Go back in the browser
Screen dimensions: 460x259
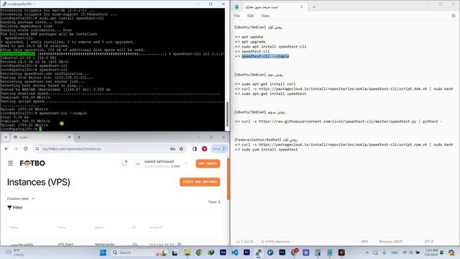[6, 149]
